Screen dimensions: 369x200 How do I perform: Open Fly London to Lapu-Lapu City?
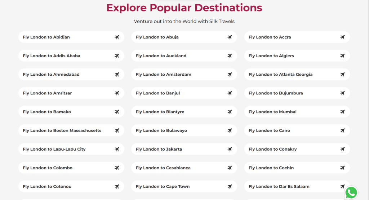click(71, 149)
